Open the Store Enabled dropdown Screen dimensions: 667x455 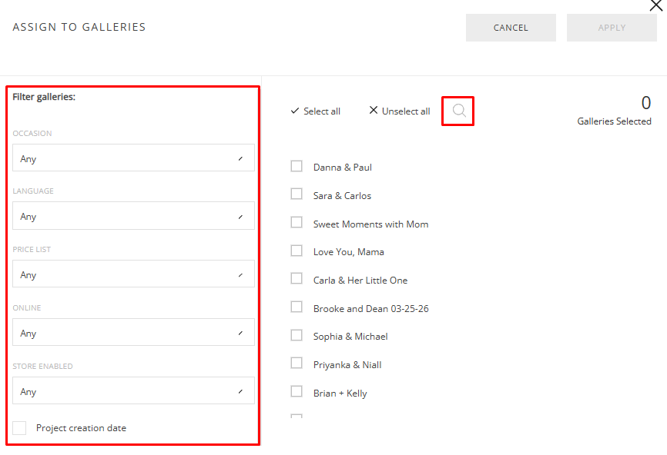pyautogui.click(x=133, y=391)
